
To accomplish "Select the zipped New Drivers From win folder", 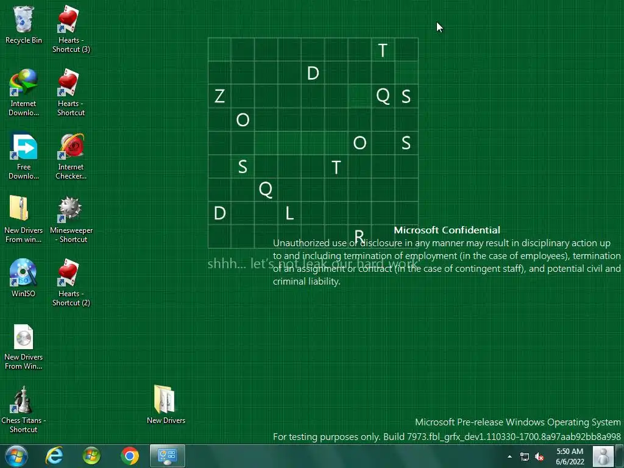I will [24, 219].
